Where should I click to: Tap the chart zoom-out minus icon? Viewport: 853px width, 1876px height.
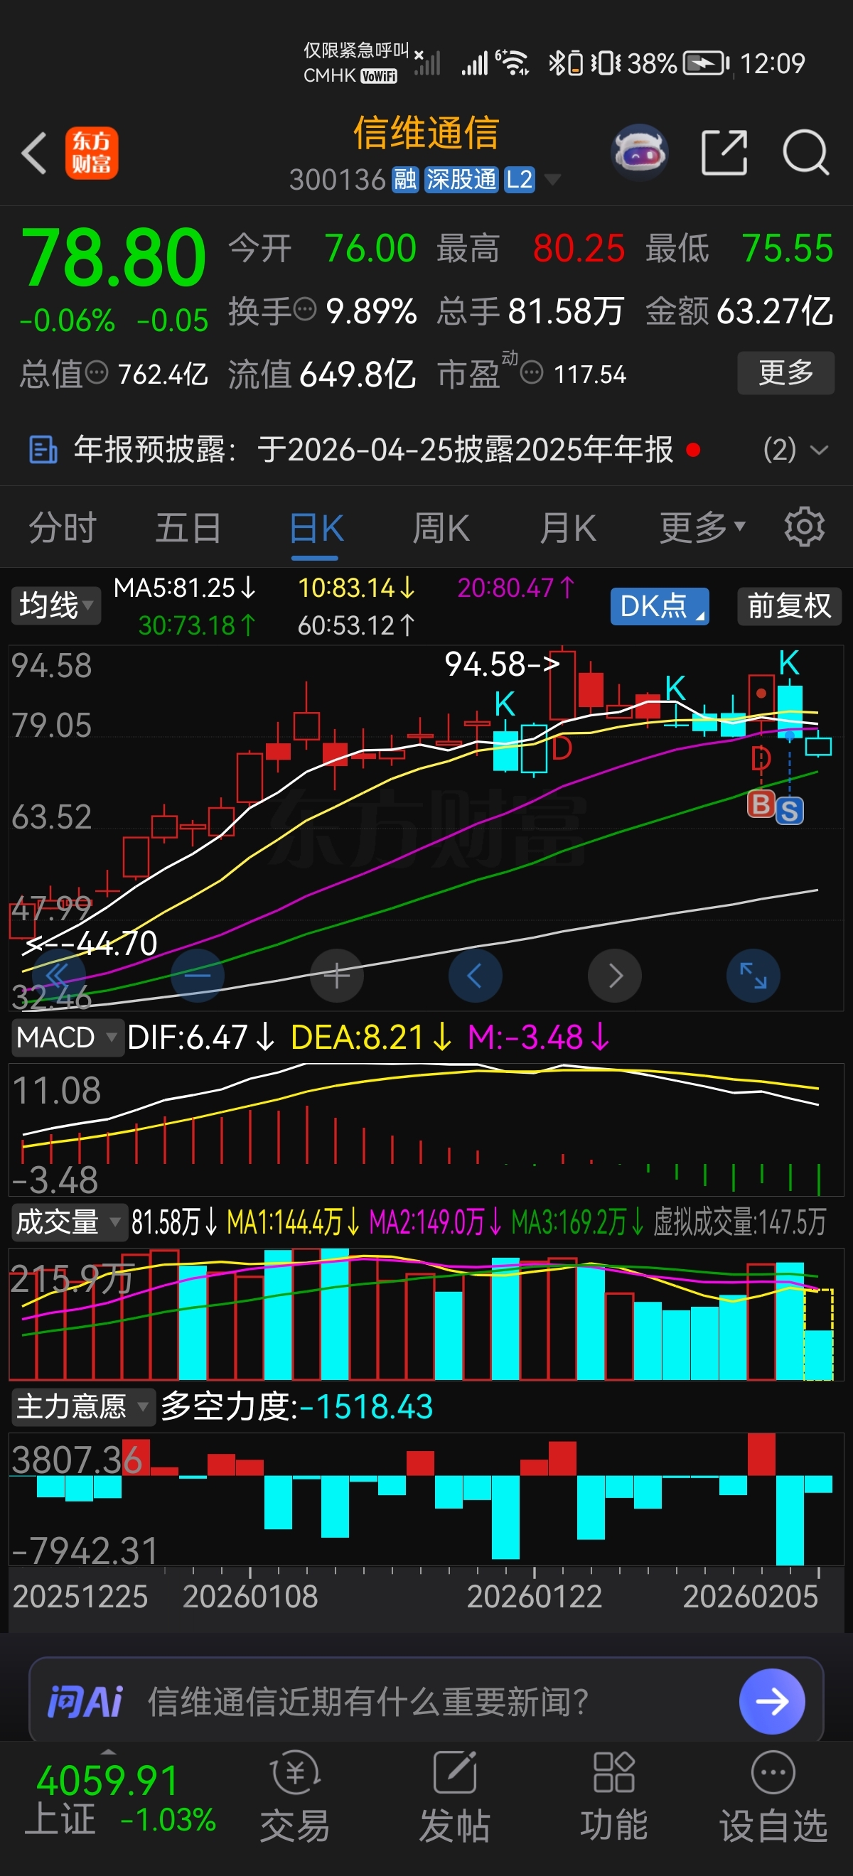[x=198, y=976]
